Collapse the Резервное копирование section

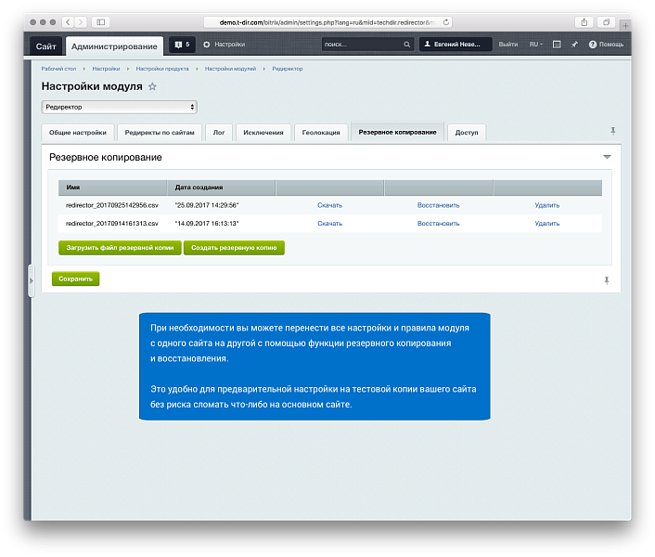click(x=607, y=158)
